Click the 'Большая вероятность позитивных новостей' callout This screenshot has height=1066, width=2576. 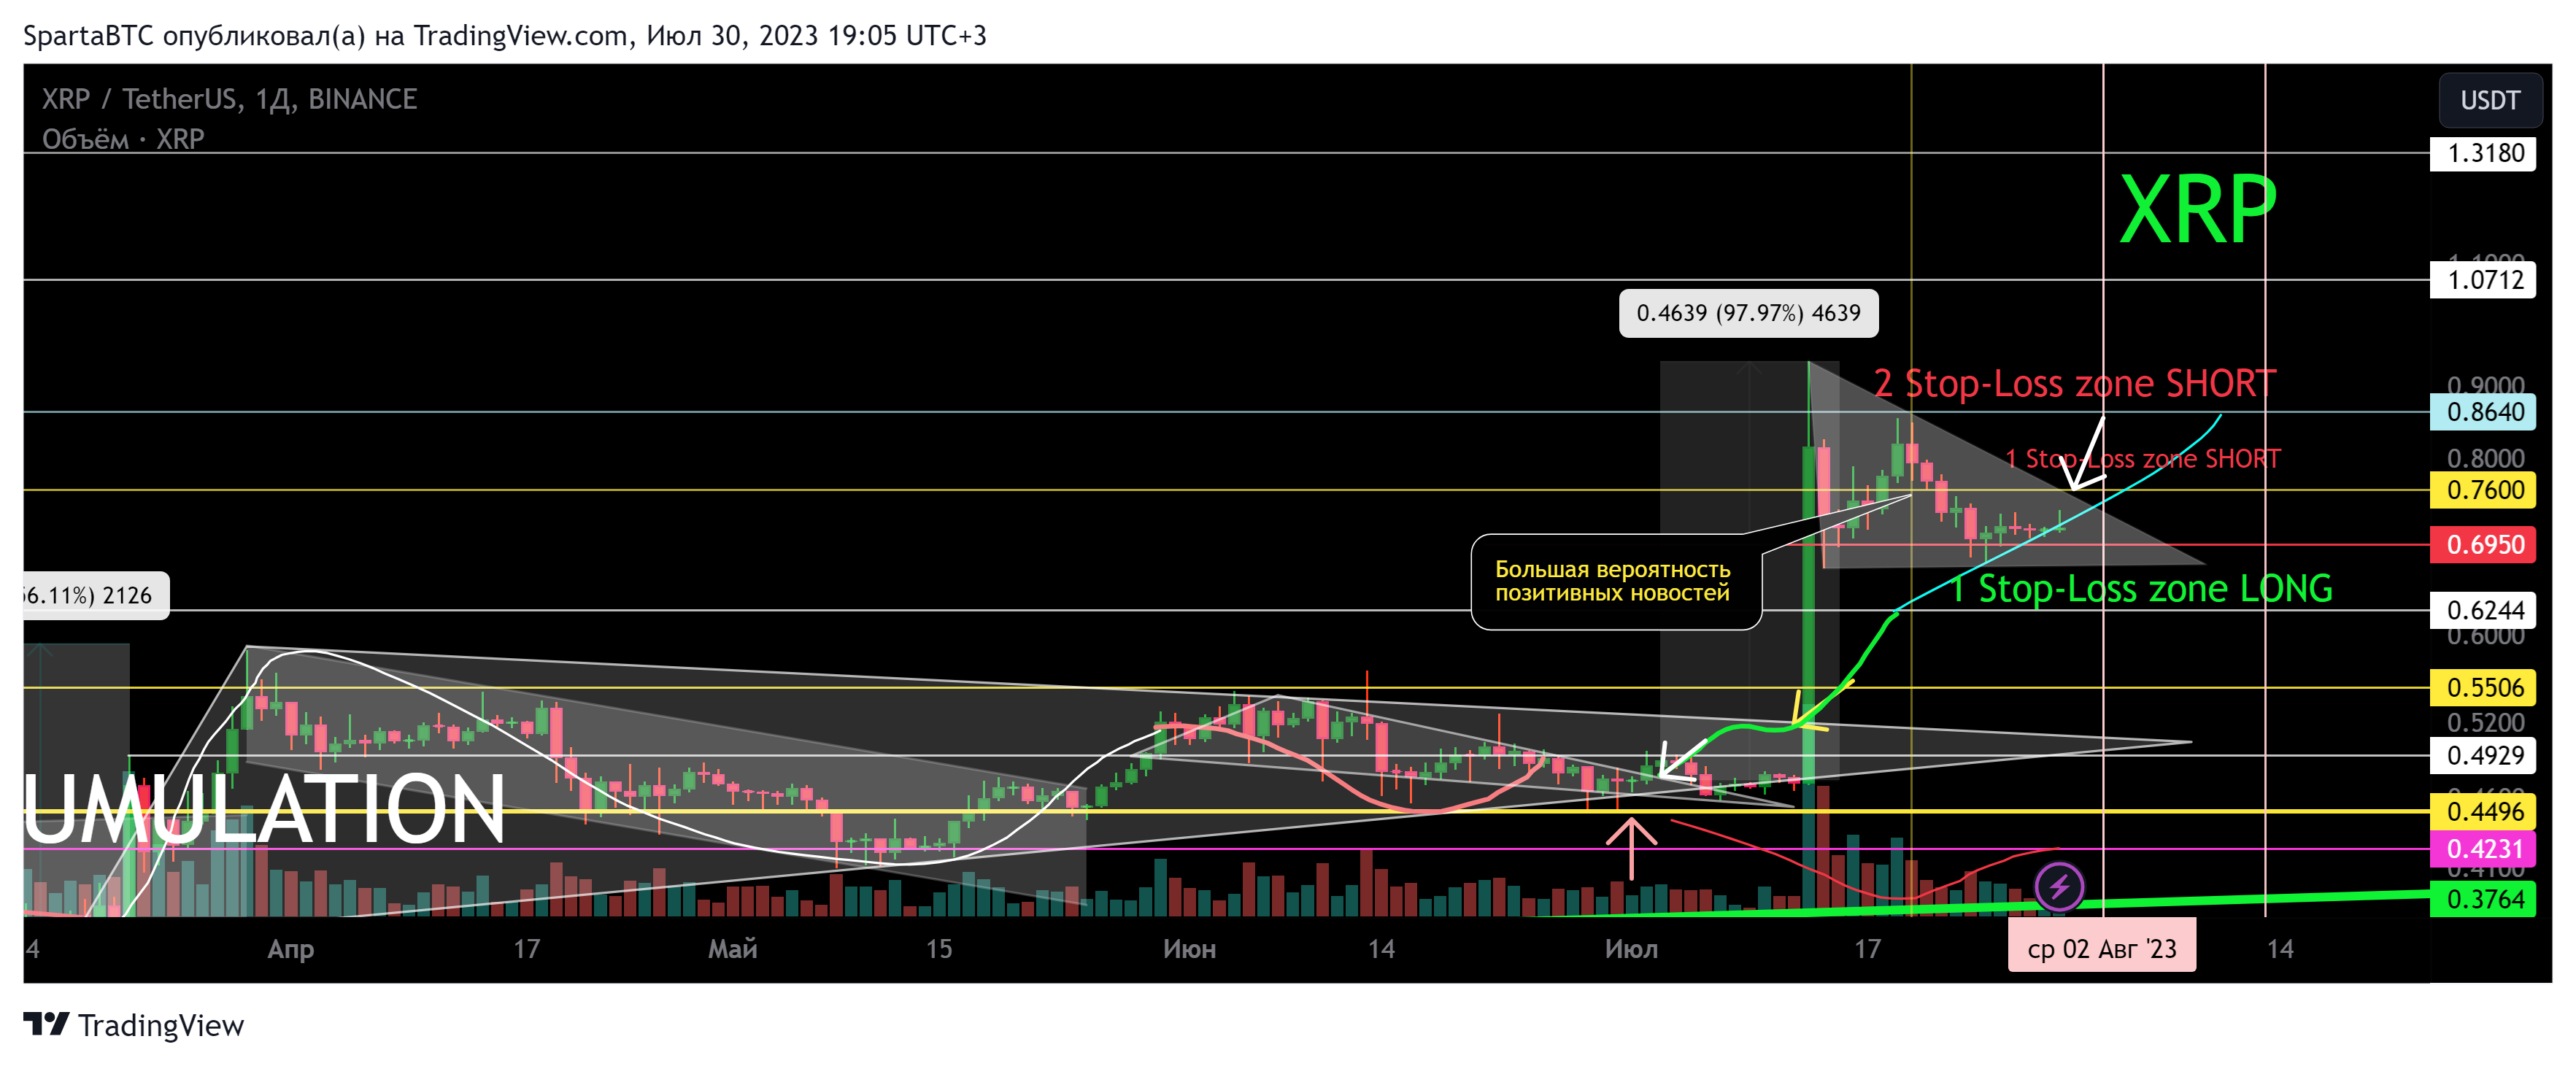[x=1615, y=581]
